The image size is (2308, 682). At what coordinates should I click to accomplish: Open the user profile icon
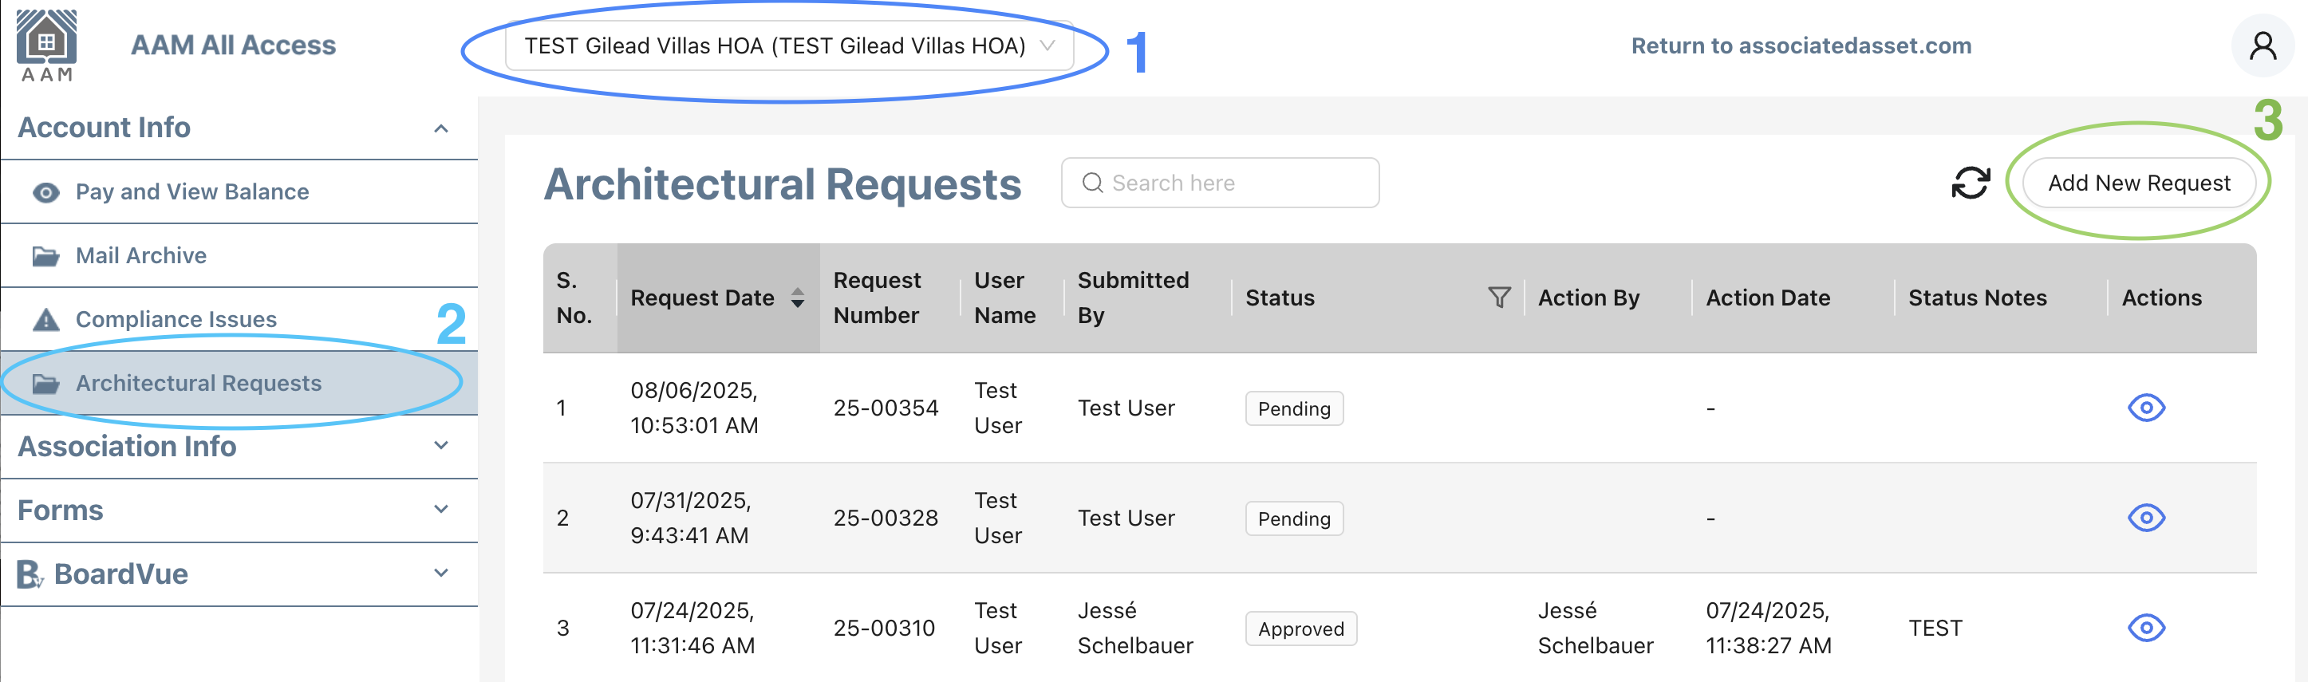(x=2263, y=45)
